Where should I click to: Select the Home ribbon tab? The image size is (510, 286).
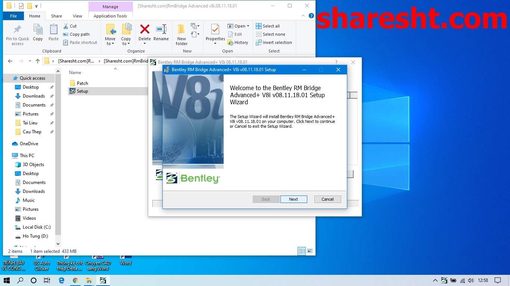pos(35,16)
